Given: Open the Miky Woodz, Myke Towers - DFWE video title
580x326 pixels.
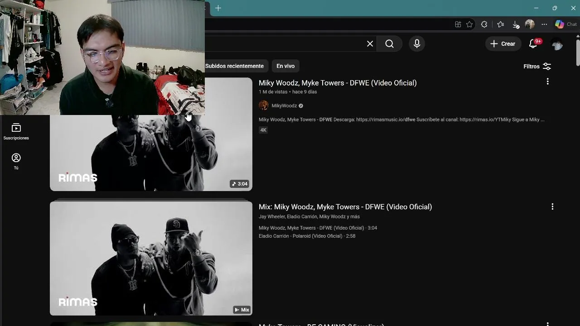Looking at the screenshot, I should coord(338,83).
